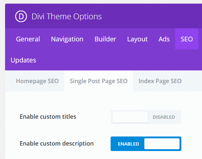Open the Updates tab
The image size is (202, 159).
tap(23, 60)
